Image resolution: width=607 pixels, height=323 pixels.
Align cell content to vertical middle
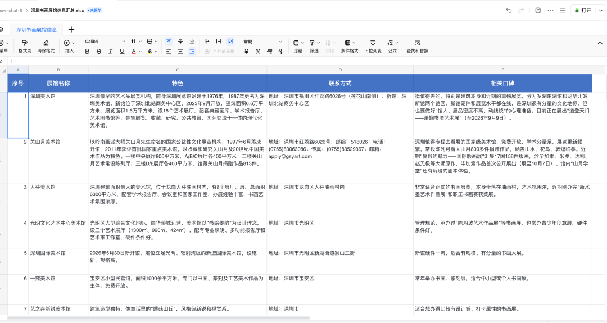point(180,42)
